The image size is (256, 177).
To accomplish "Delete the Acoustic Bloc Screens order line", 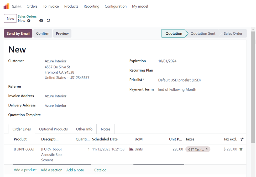I will click(241, 149).
